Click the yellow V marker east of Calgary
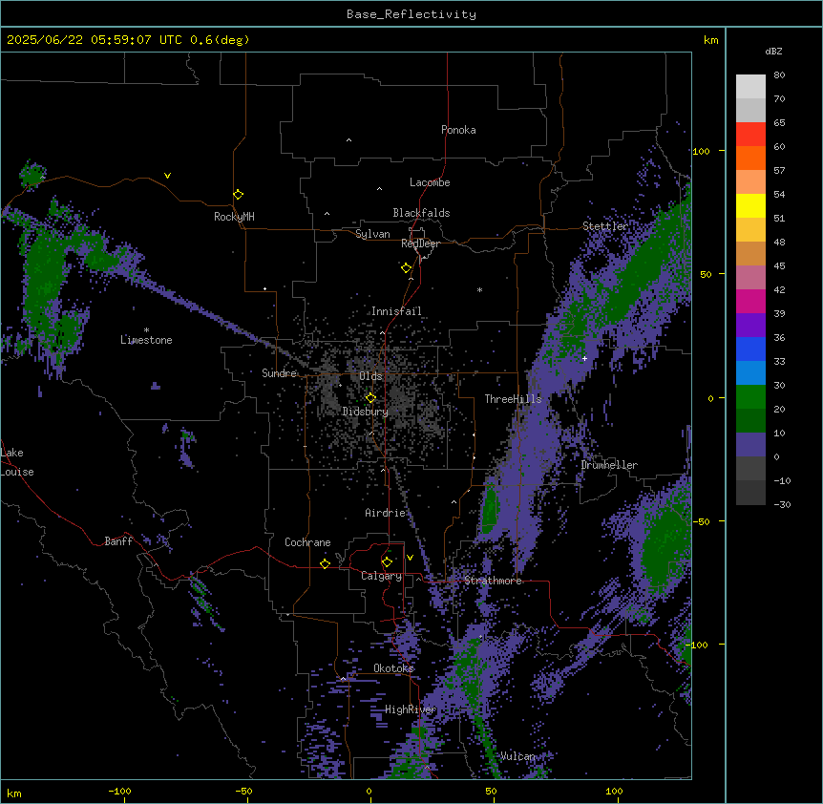This screenshot has width=823, height=804. click(x=410, y=558)
